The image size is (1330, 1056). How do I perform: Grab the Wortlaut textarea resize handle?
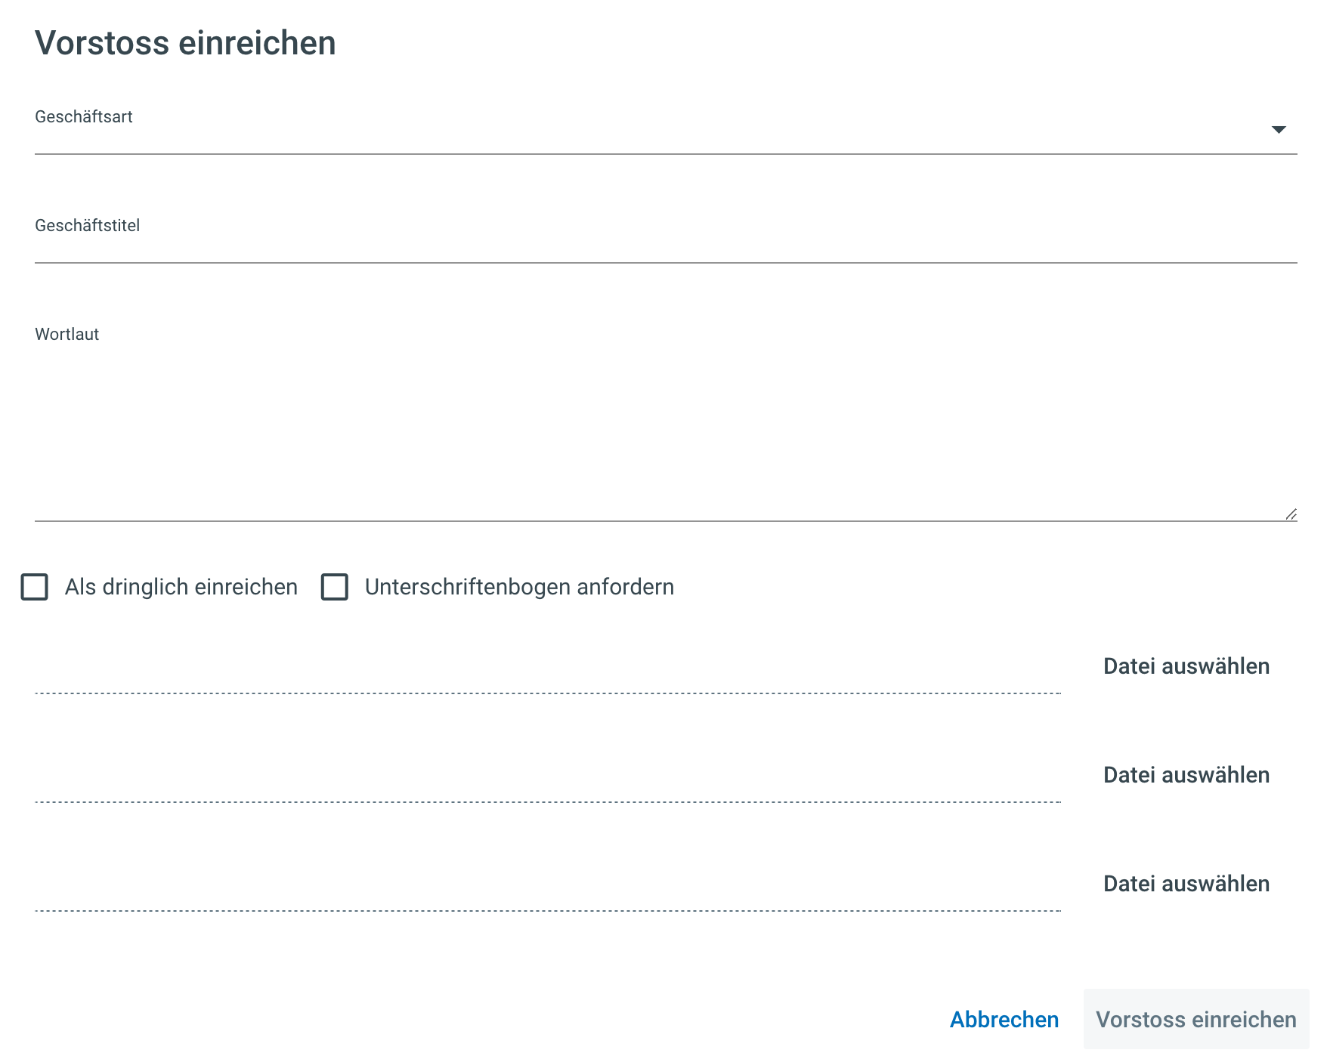(x=1291, y=514)
